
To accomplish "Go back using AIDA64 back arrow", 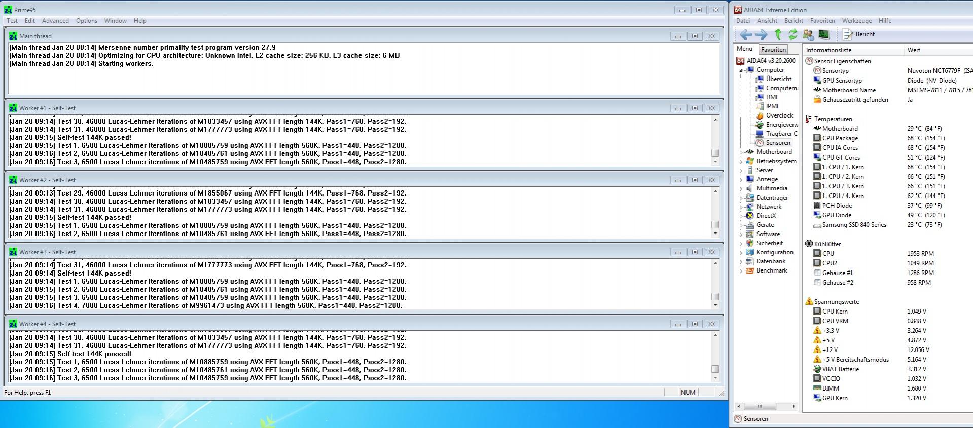I will pos(746,34).
